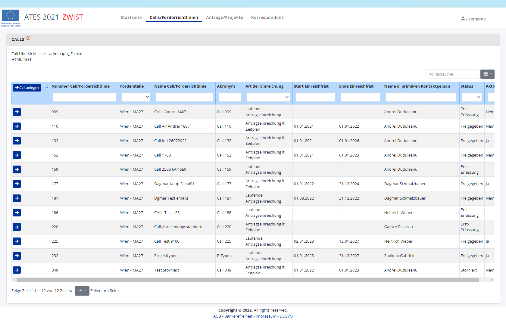
Task: Go to the Startseite tab
Action: pyautogui.click(x=131, y=17)
